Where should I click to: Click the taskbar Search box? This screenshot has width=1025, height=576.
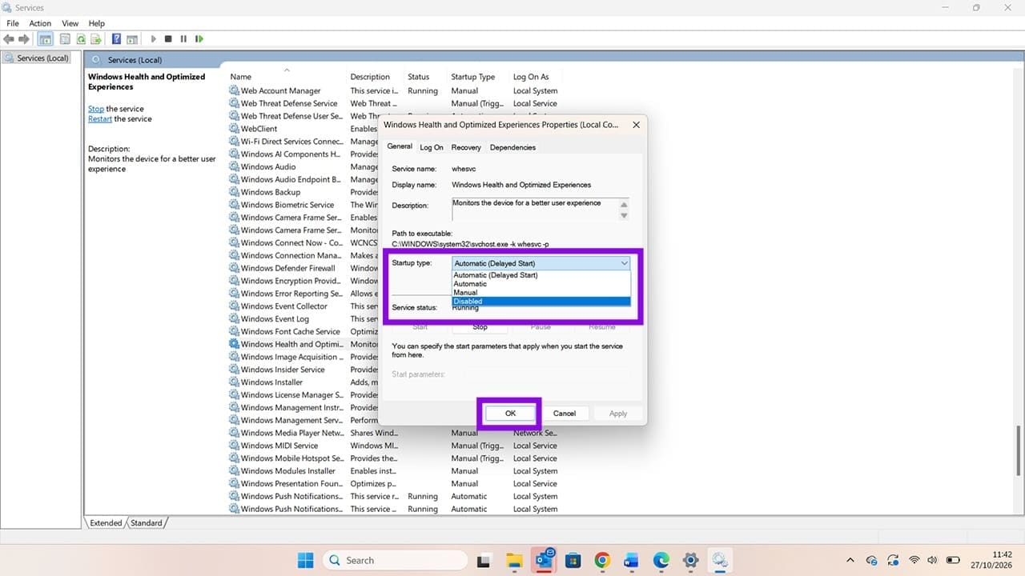(393, 560)
